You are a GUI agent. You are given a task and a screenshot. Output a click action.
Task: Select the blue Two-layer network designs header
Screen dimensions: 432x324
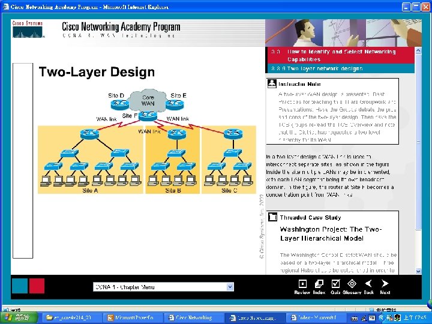pos(340,68)
